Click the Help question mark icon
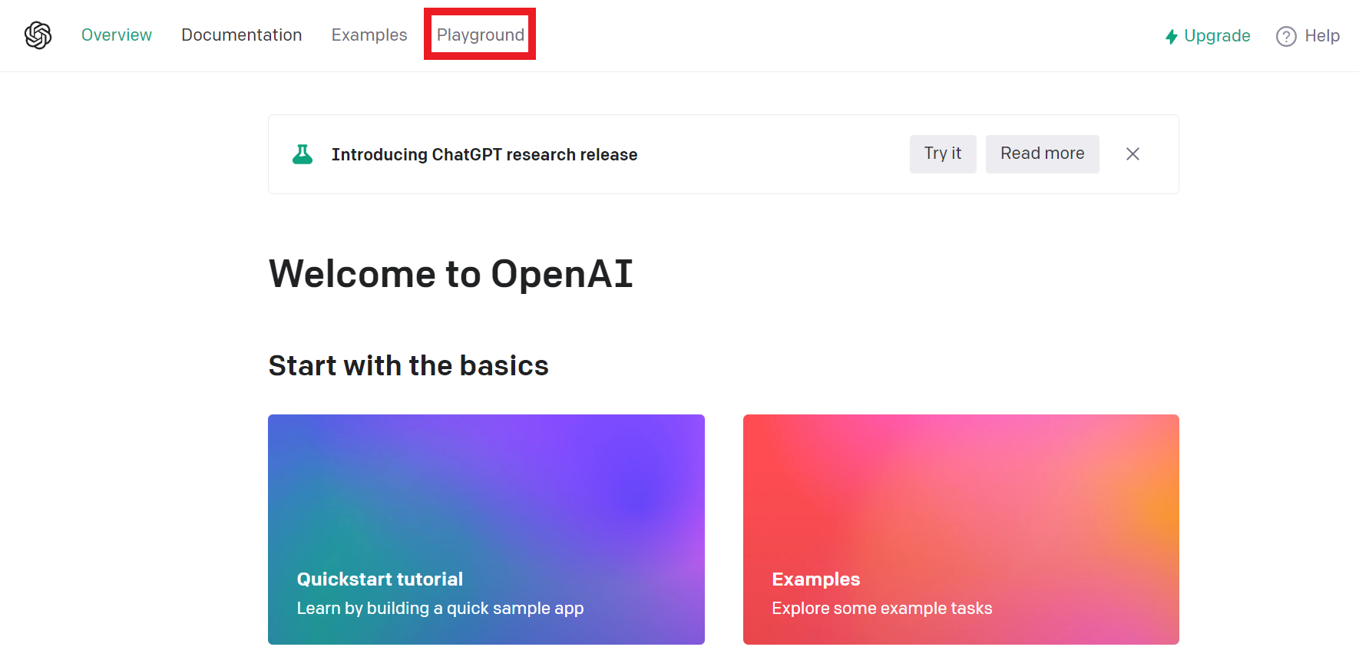1359x670 pixels. click(1286, 36)
